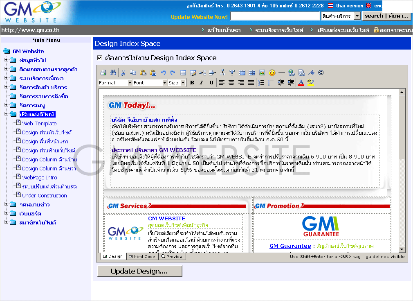Expand the จัดการเมนู folder
The width and height of the screenshot is (413, 301).
click(x=6, y=105)
